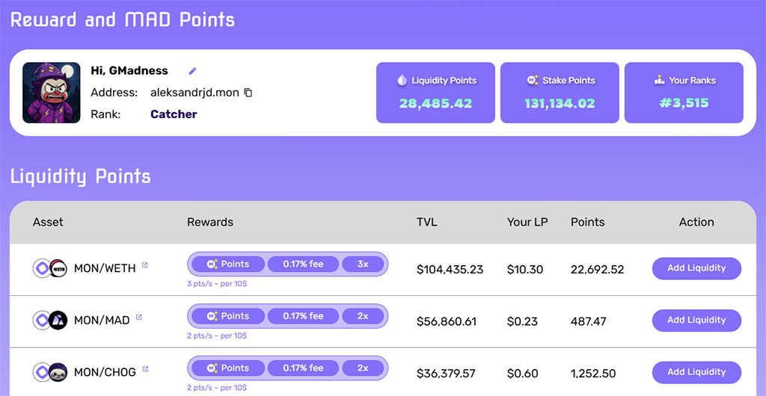Click the GMadness wizard avatar
This screenshot has width=766, height=396.
[52, 93]
